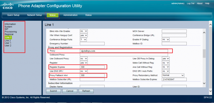This screenshot has width=214, height=103.
Task: Click the inner scrollbar thumb
Action: tap(204, 54)
